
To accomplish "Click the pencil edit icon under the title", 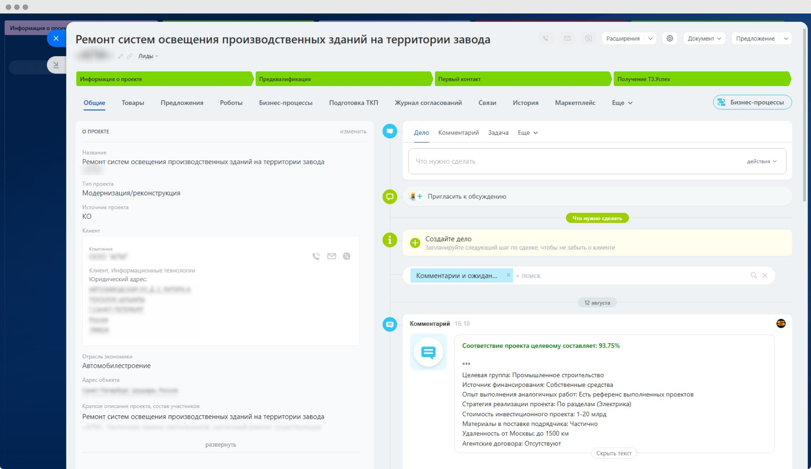I will click(121, 56).
